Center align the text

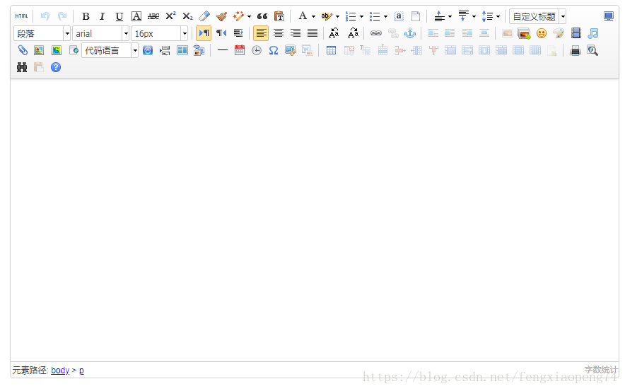tap(279, 33)
